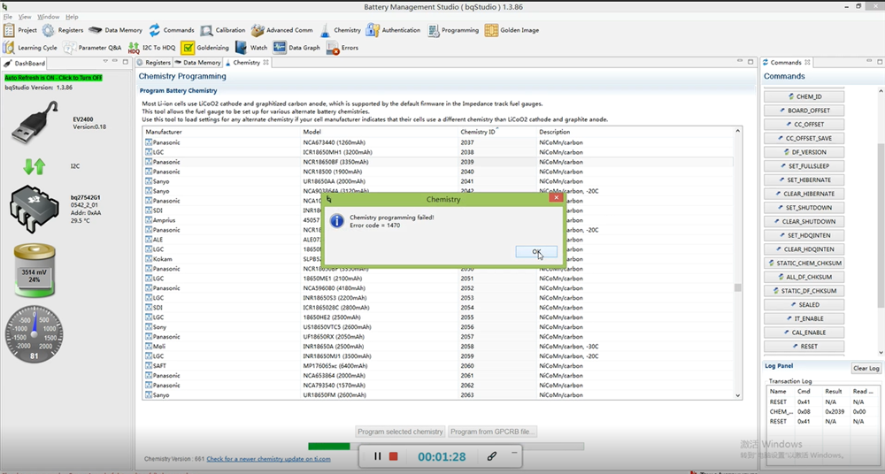Click chemistry programming progress bar
The image size is (885, 474).
[446, 446]
